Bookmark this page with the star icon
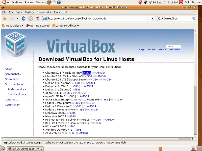 pyautogui.click(x=148, y=19)
